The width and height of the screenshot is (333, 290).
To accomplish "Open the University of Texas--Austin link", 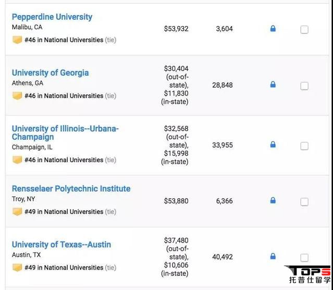I will point(61,245).
